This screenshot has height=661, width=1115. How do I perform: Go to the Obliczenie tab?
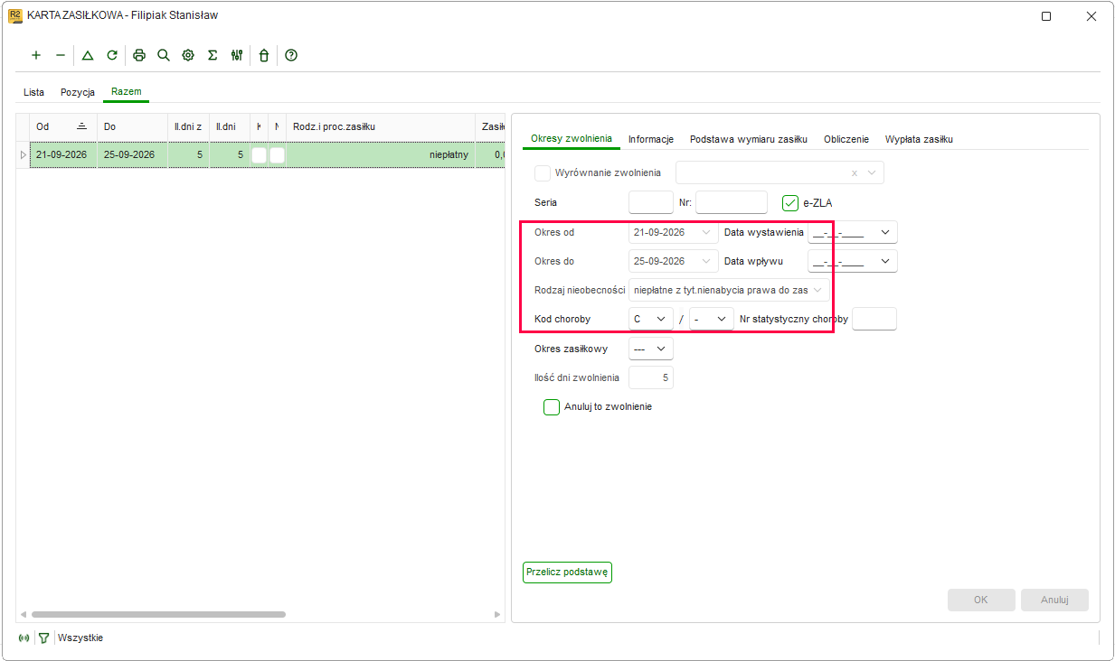coord(846,139)
